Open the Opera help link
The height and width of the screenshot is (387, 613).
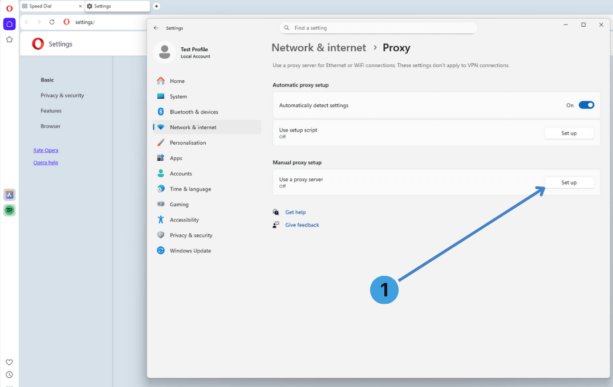[46, 162]
